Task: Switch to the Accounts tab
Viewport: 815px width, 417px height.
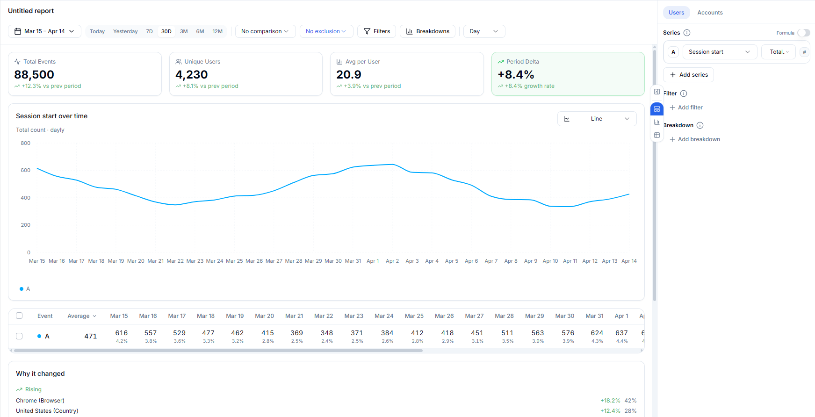Action: click(710, 13)
